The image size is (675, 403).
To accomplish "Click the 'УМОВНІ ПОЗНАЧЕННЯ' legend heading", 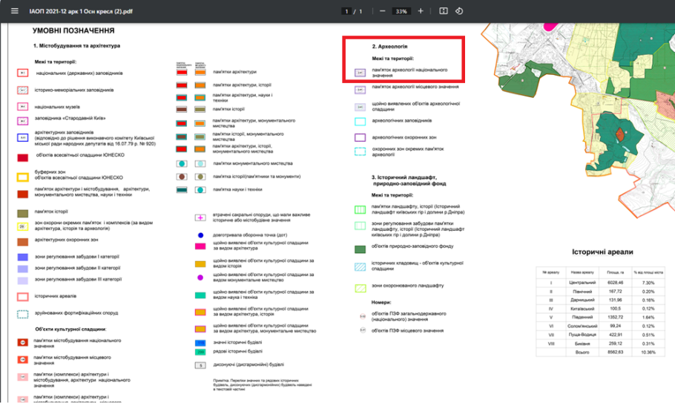I will coord(73,32).
